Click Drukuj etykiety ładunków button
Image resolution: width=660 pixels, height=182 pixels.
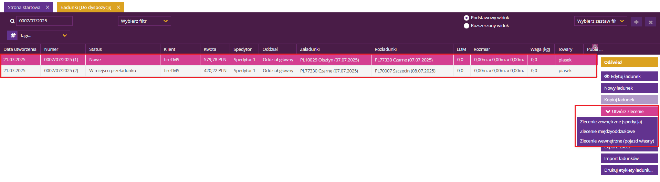click(629, 170)
